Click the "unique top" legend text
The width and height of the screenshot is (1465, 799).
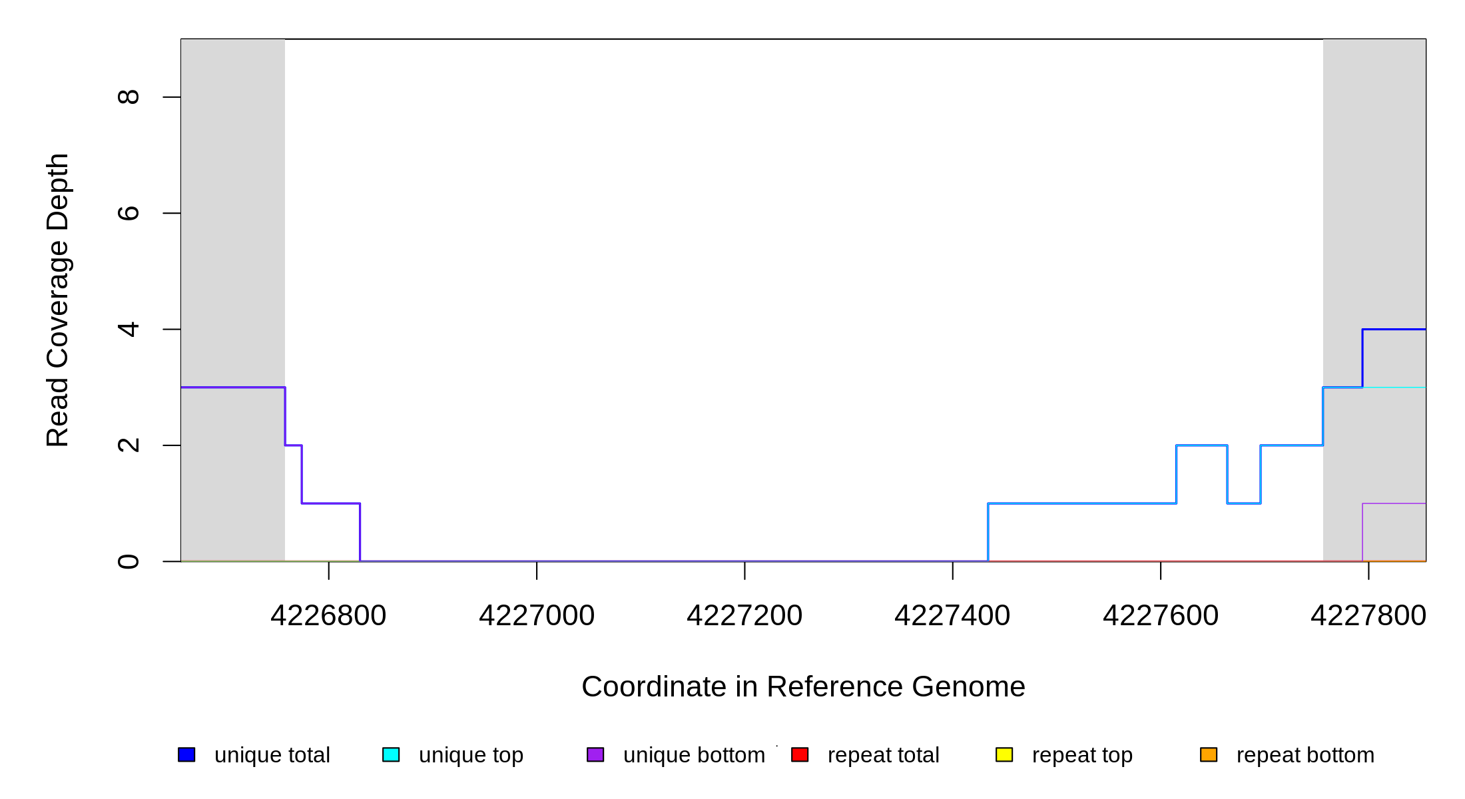point(471,755)
